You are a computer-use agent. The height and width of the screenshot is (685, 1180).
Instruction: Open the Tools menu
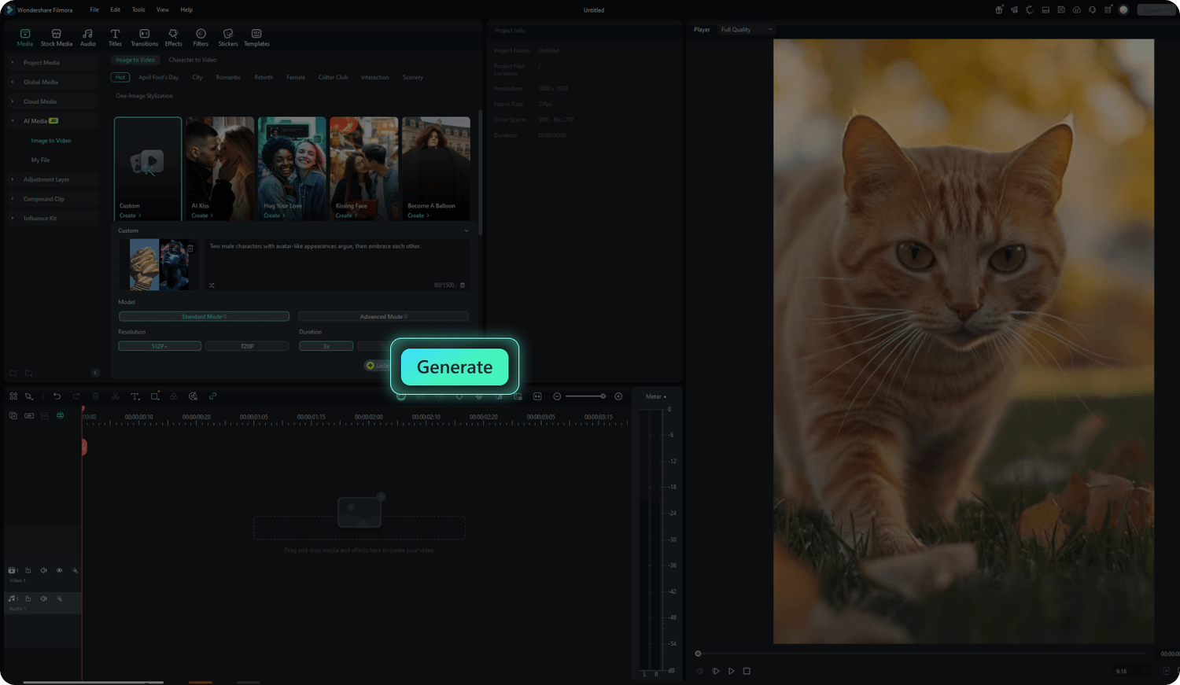(x=138, y=9)
